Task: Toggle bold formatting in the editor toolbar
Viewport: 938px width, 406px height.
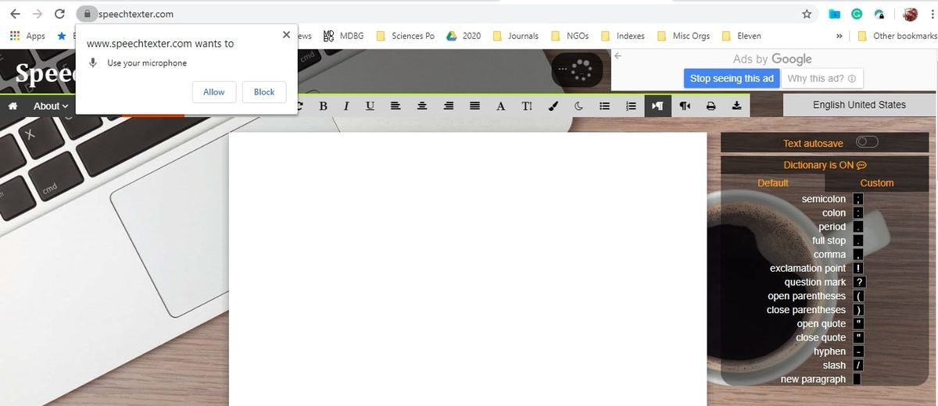Action: click(x=323, y=106)
